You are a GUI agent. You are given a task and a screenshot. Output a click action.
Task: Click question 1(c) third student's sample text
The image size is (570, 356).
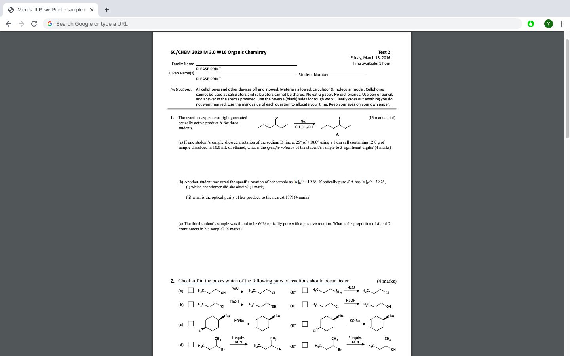(x=284, y=226)
